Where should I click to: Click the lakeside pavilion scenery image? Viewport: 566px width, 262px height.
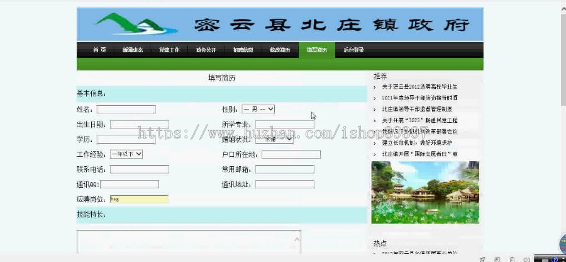click(425, 192)
